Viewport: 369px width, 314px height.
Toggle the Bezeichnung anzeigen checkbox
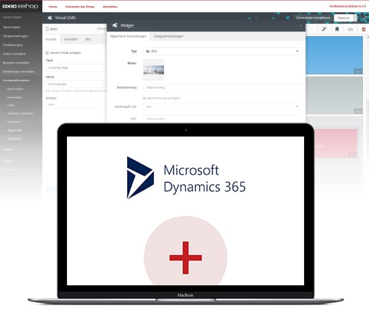(144, 98)
